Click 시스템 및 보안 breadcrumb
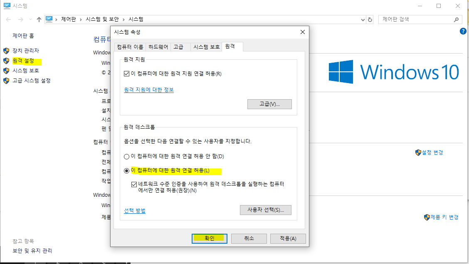 [x=102, y=20]
